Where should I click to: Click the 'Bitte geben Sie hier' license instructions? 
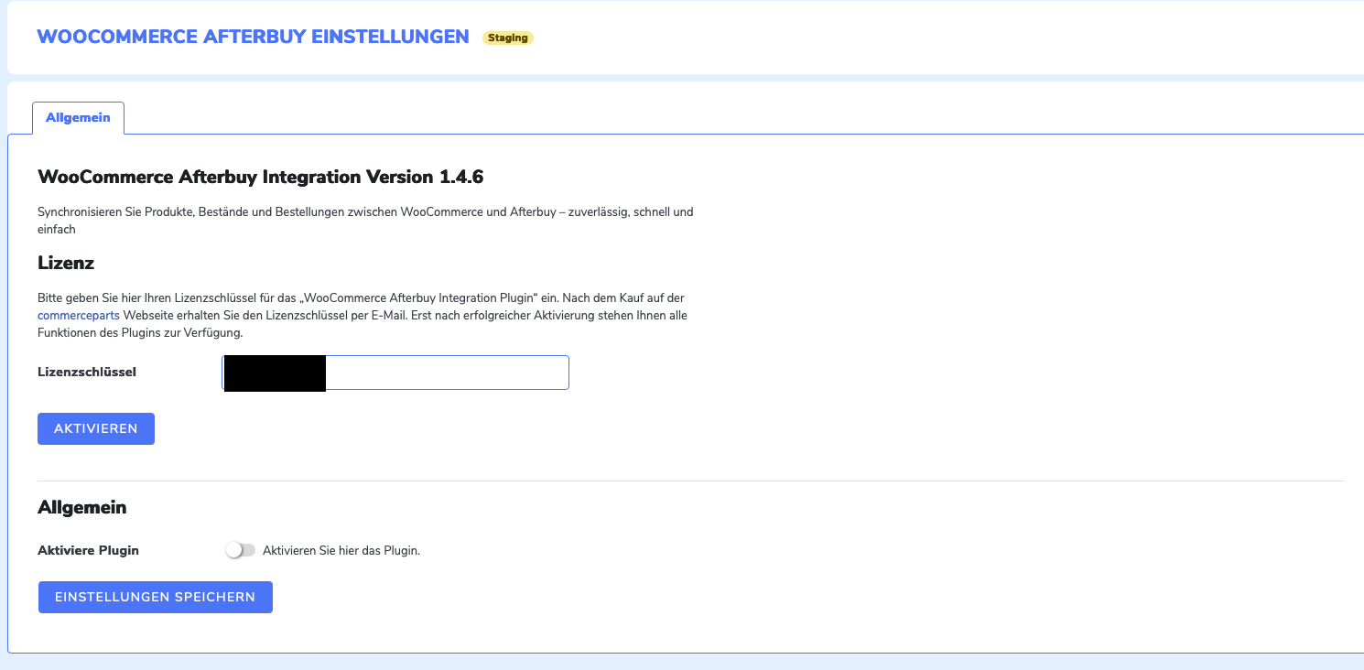(x=361, y=298)
